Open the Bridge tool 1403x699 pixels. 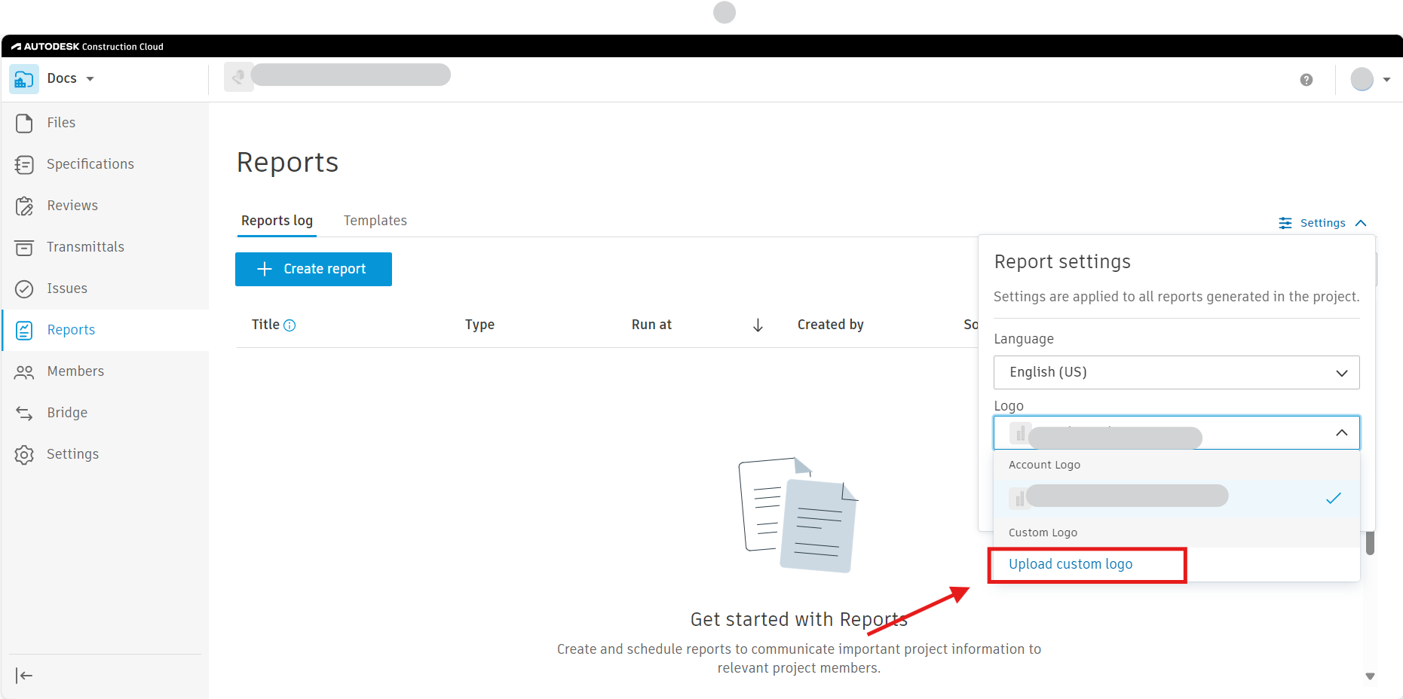[67, 412]
